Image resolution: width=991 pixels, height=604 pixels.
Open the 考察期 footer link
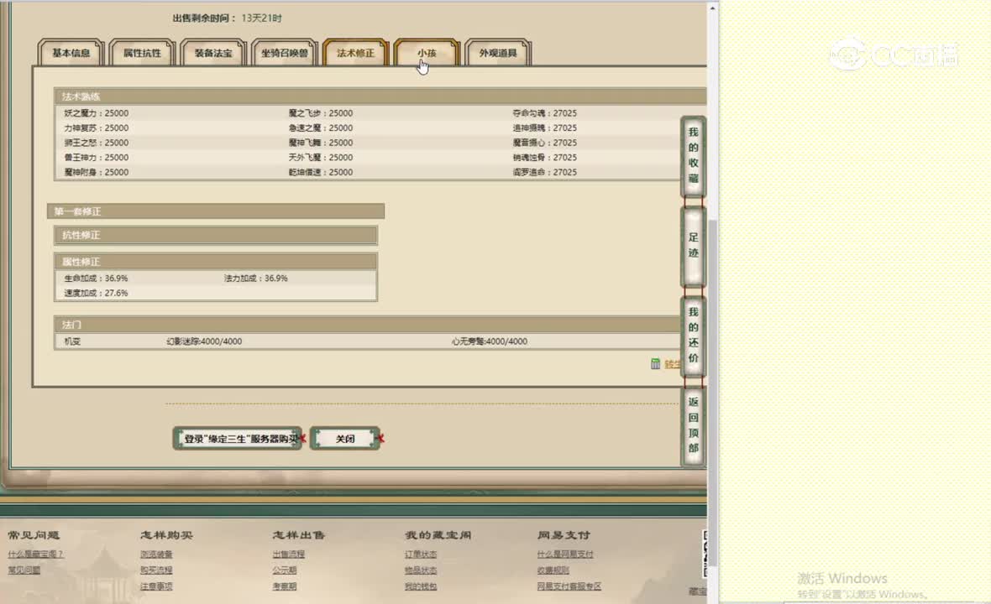[x=285, y=586]
